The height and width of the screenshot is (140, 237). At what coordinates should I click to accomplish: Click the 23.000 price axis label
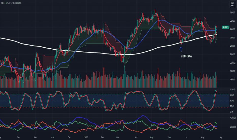[232, 37]
